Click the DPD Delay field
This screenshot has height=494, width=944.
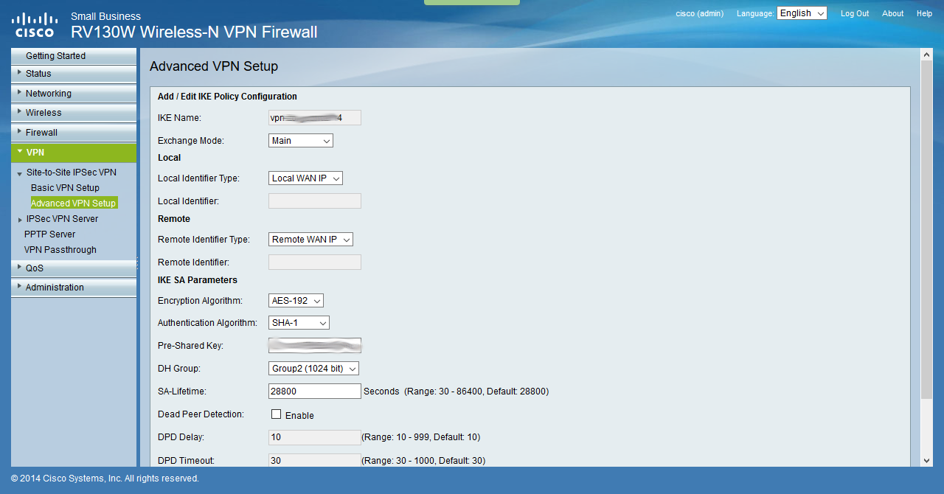tap(315, 437)
